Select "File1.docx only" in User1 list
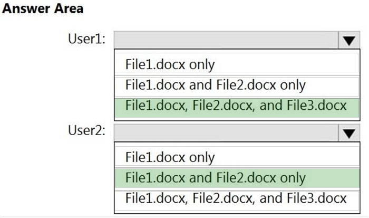Viewport: 369px width, 218px height. (237, 63)
